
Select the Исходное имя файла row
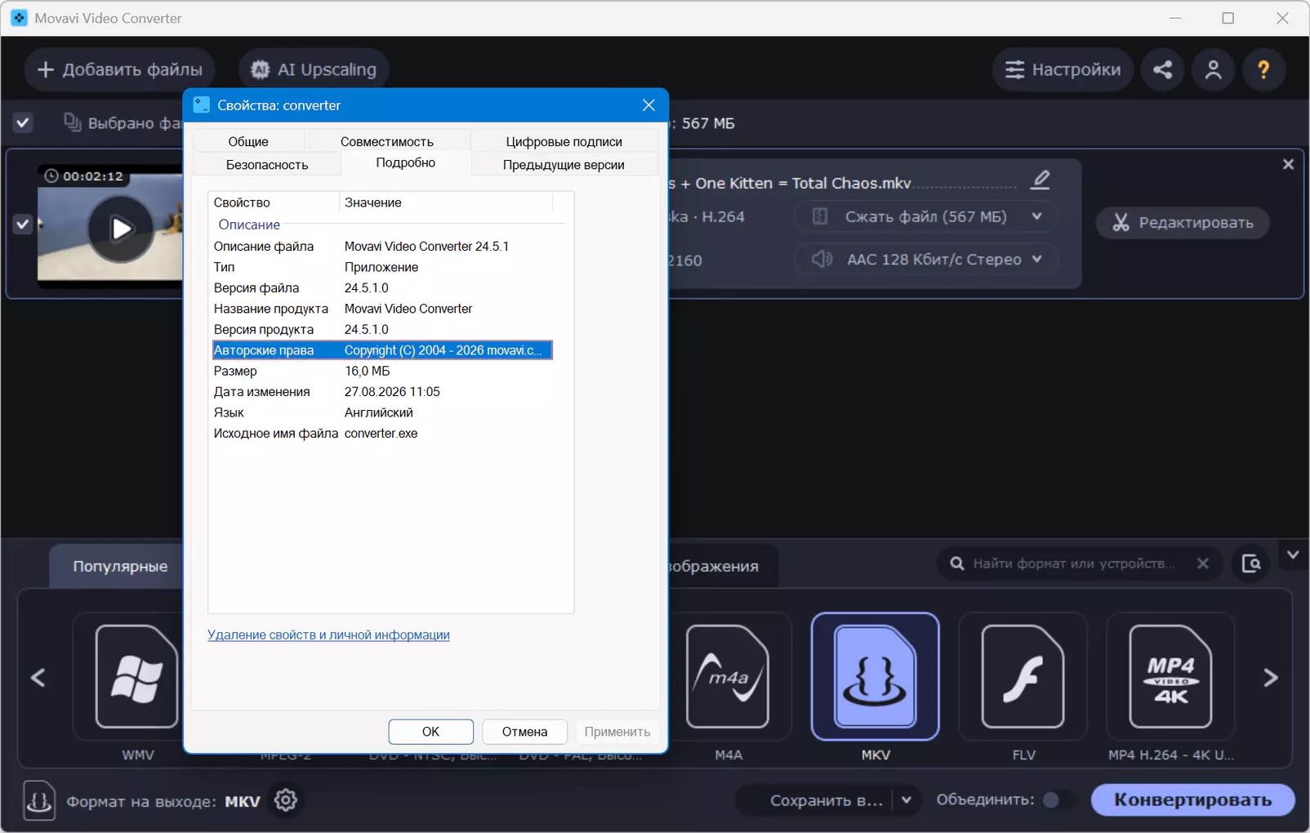[382, 433]
